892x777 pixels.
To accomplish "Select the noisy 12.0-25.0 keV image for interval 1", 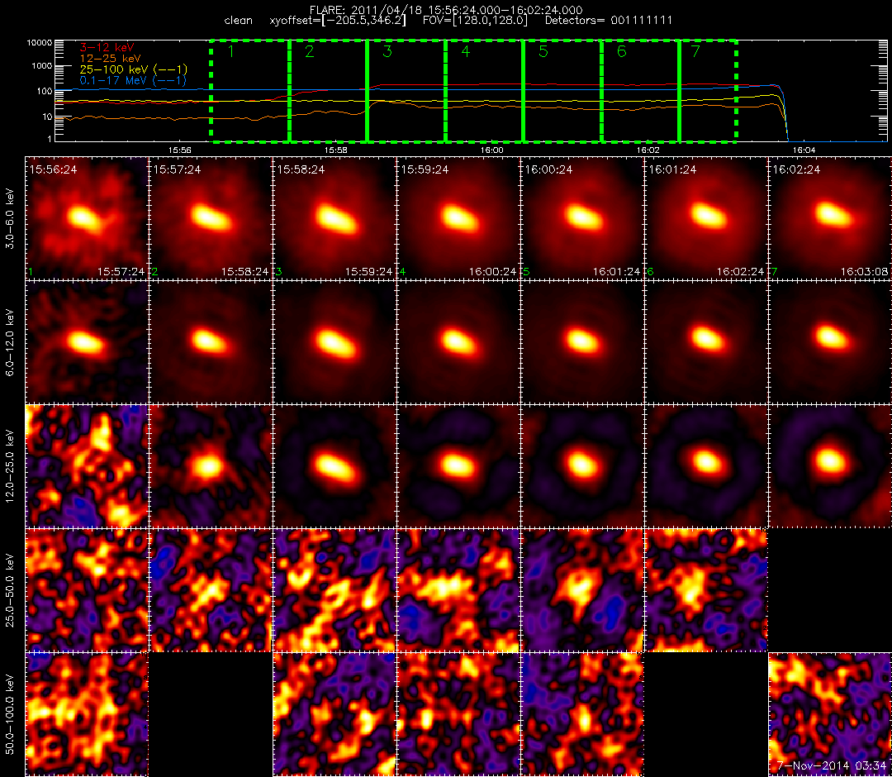I will [x=87, y=466].
